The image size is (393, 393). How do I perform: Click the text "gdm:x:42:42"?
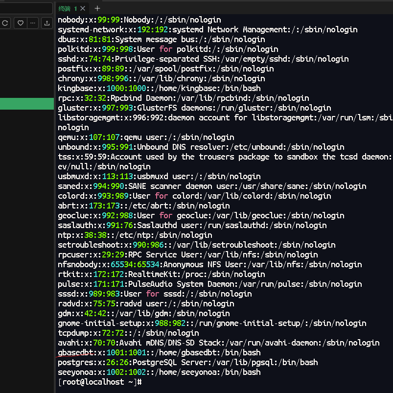tap(82, 313)
